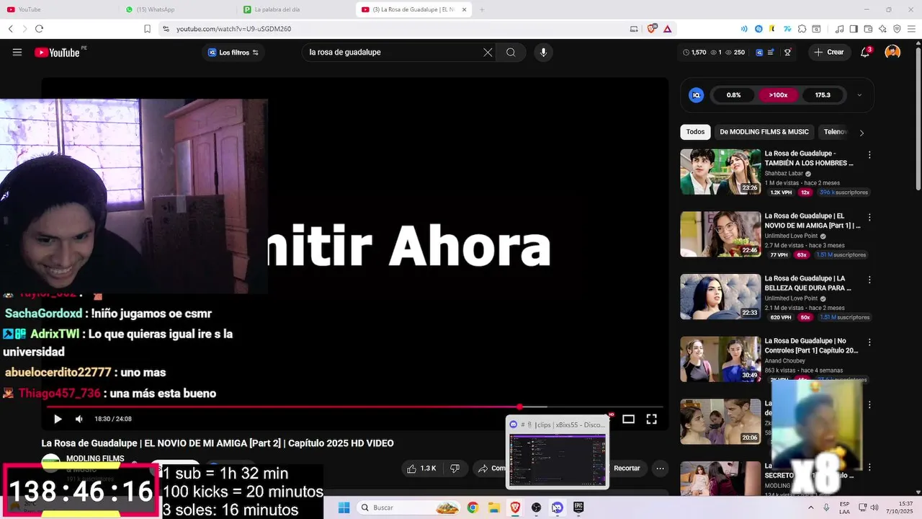This screenshot has height=519, width=922.
Task: Play the video
Action: [x=58, y=419]
